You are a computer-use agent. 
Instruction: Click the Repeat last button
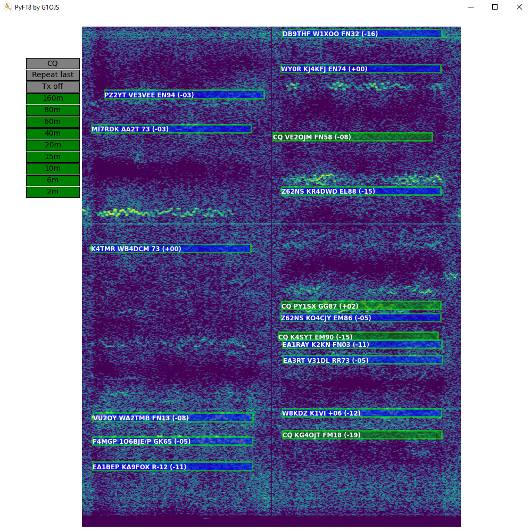pos(52,74)
